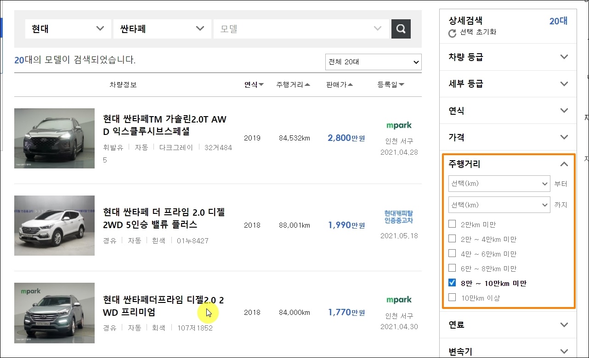Viewport: 589px width, 358px height.
Task: Check the 2만 ~ 4만km 미만 checkbox
Action: tap(452, 239)
